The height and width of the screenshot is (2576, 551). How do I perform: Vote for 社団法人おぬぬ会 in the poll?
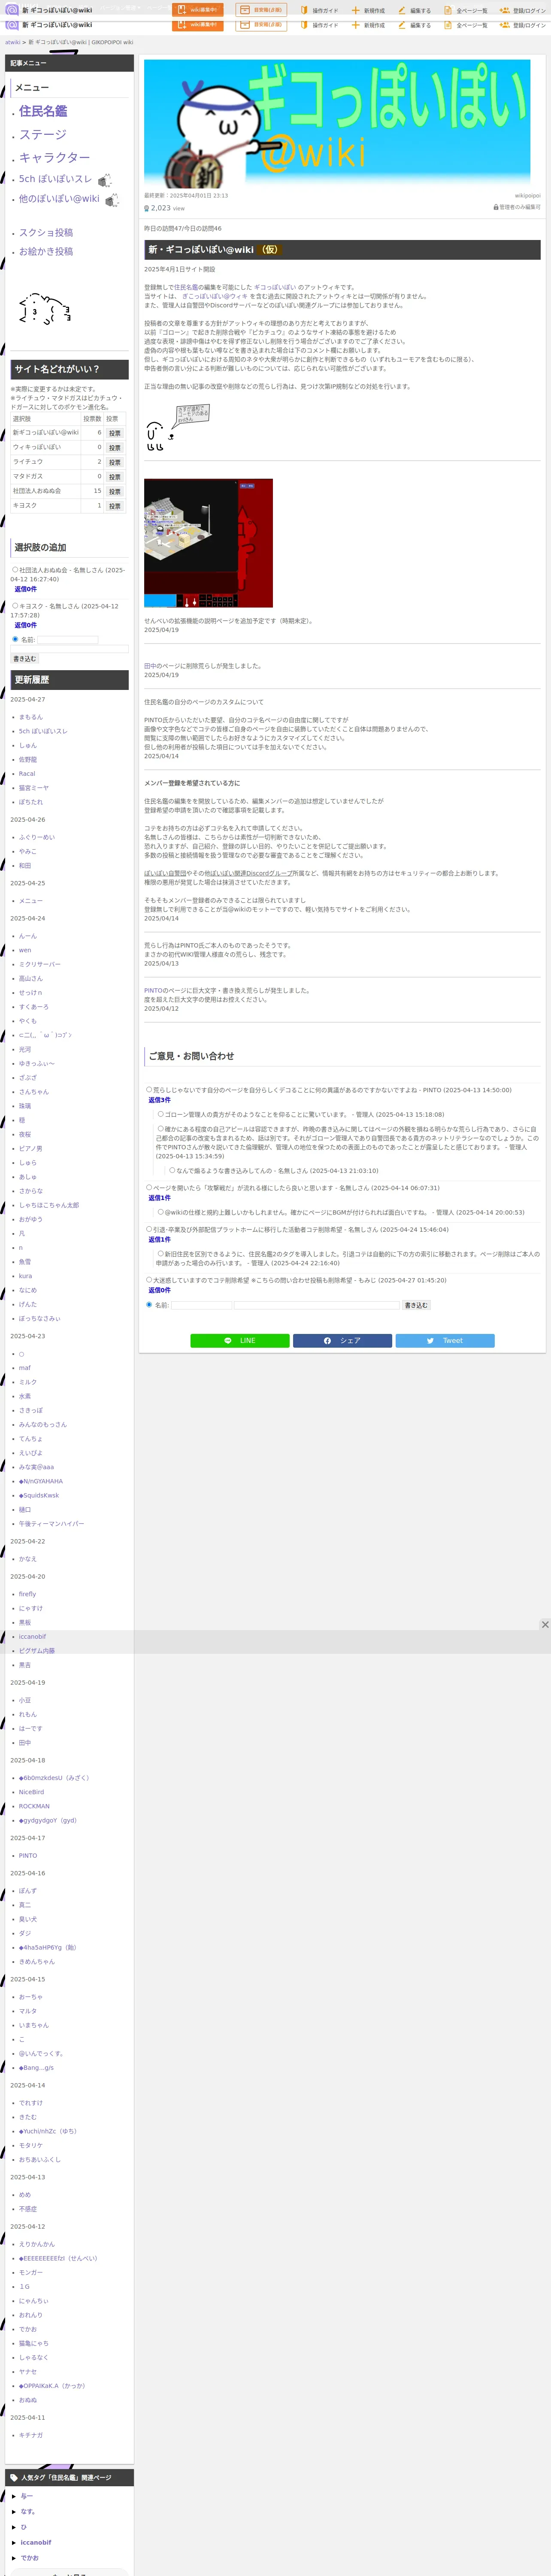coord(114,491)
